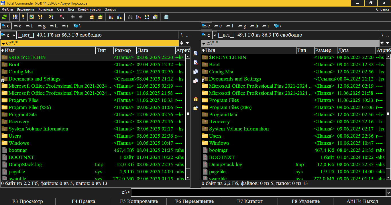Click the red asterisk toolbar icon
Screen dimensions: 391x205
(62, 17)
